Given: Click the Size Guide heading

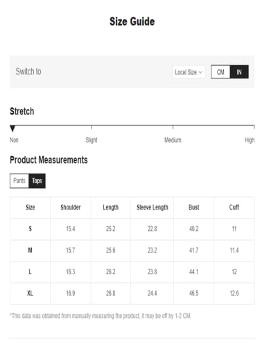Looking at the screenshot, I should point(132,22).
